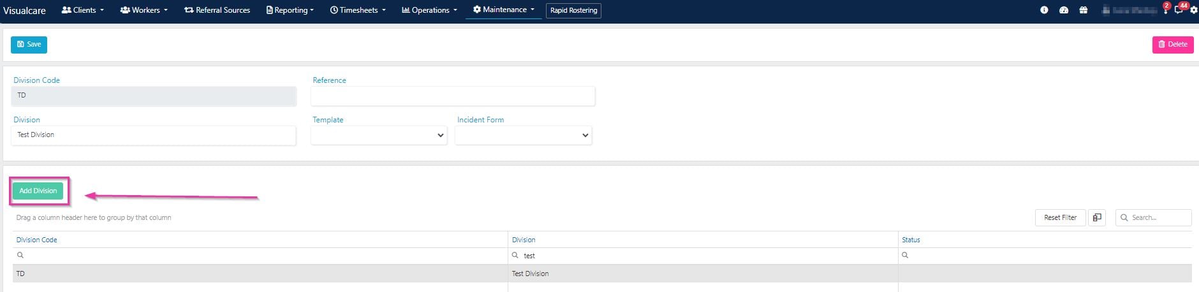Open Referral Sources page
This screenshot has height=292, width=1199.
tap(217, 10)
